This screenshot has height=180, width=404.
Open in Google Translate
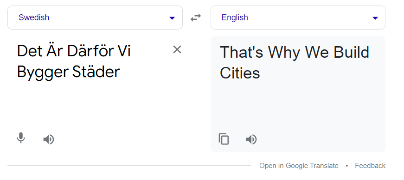299,166
